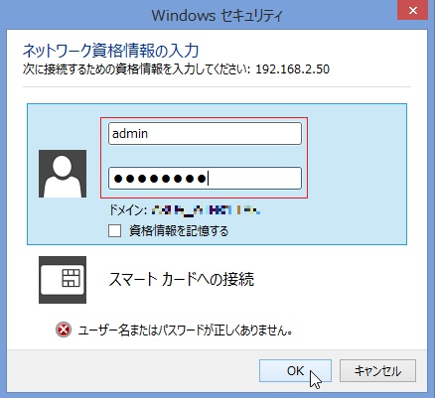Screen dimensions: 435x398
Task: Tick the 資格情報を記憶する checkbox
Action: (114, 231)
